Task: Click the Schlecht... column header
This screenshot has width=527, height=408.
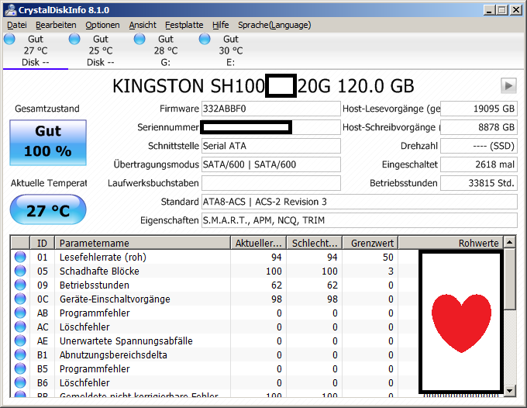Action: click(314, 243)
